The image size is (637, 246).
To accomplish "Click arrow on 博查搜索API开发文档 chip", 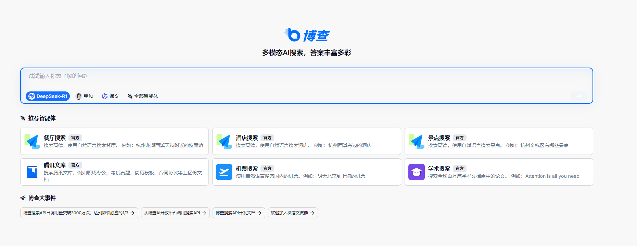I will click(259, 213).
